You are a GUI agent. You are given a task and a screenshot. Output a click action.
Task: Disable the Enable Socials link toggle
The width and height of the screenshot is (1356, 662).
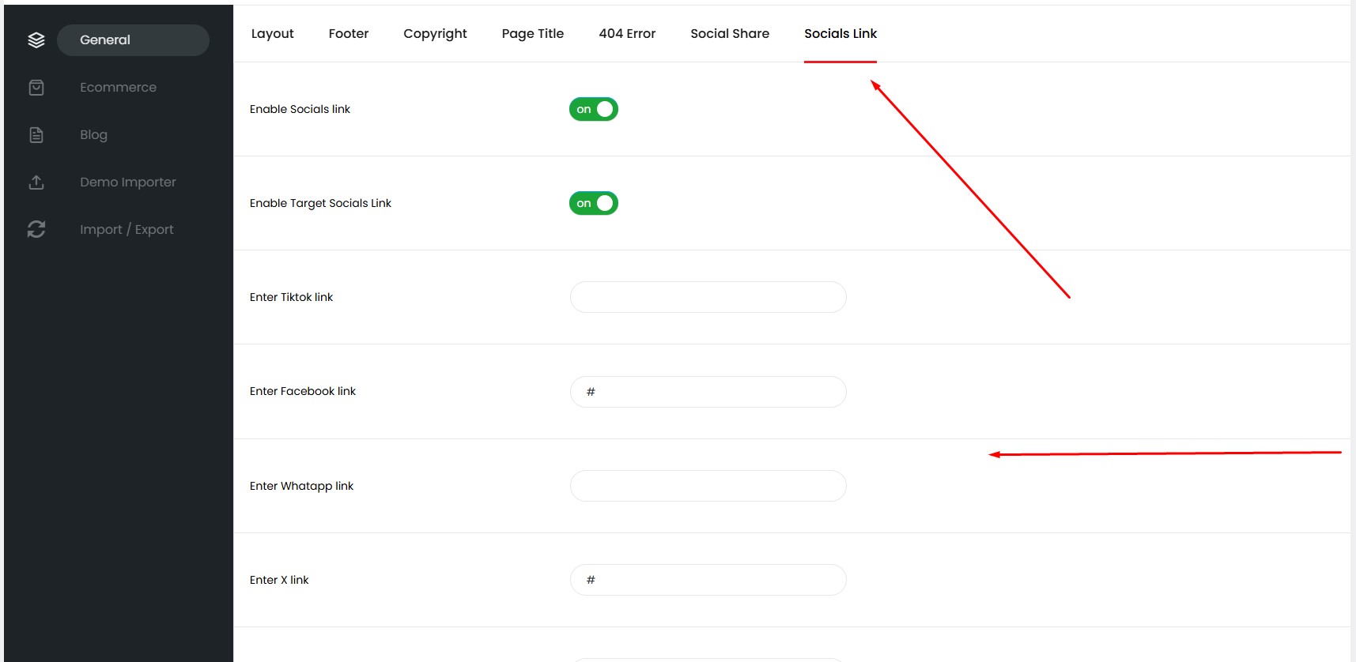point(593,109)
